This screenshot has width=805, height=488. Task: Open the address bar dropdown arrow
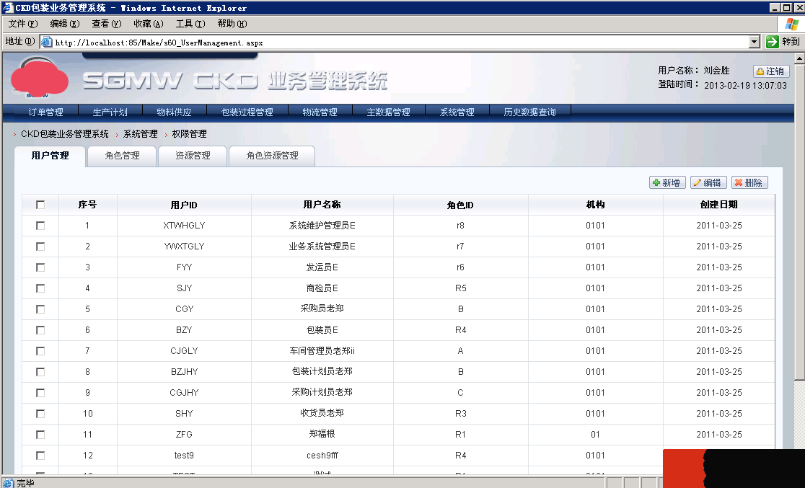[x=755, y=42]
